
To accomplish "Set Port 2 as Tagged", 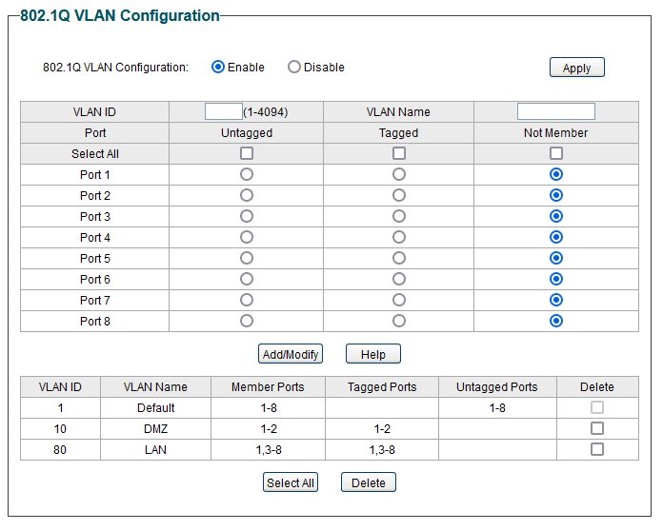I will (399, 195).
